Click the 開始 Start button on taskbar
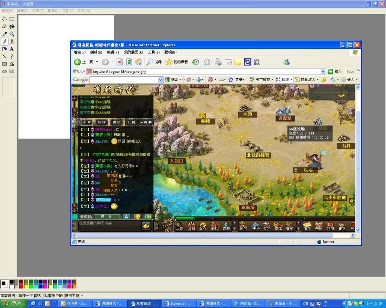The image size is (386, 308). tap(13, 303)
